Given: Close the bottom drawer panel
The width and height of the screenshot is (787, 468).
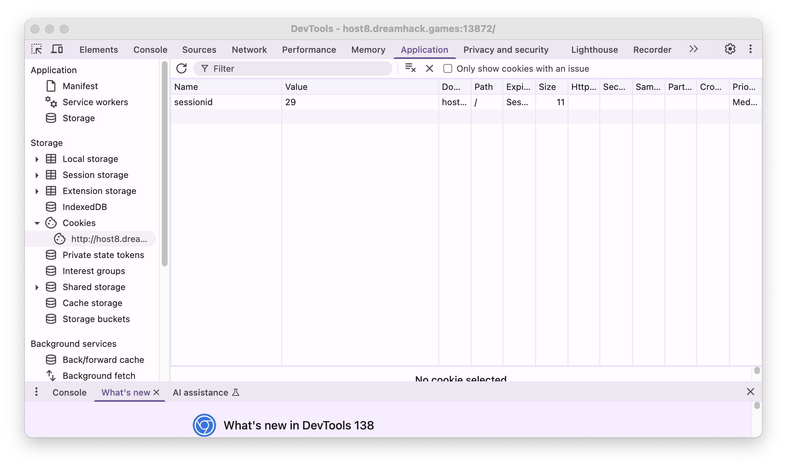Looking at the screenshot, I should pyautogui.click(x=750, y=392).
